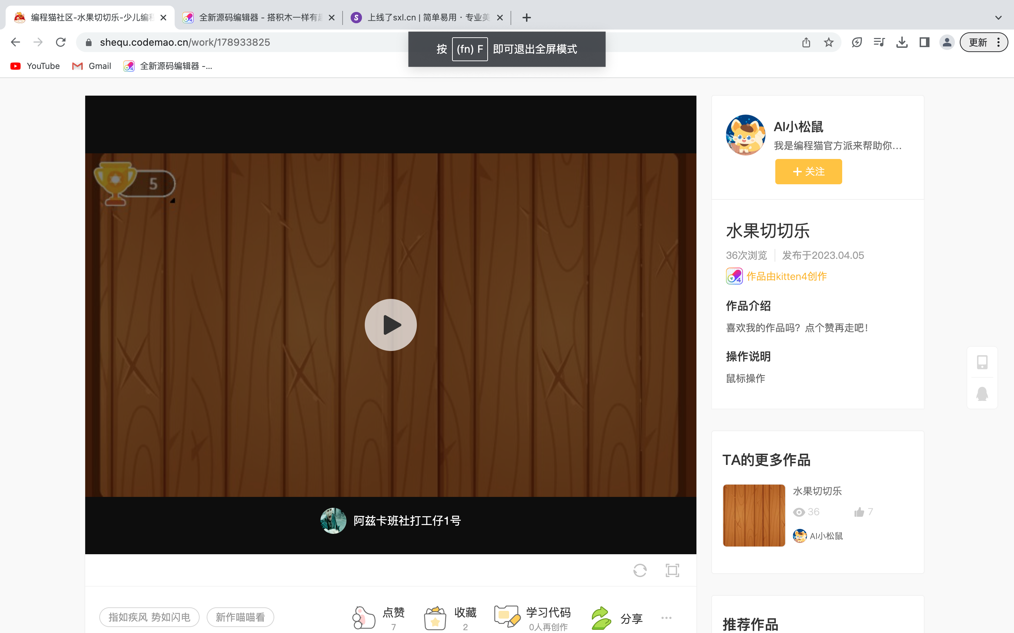Click the AI小松鼠 author name heading
1014x633 pixels.
[x=798, y=127]
